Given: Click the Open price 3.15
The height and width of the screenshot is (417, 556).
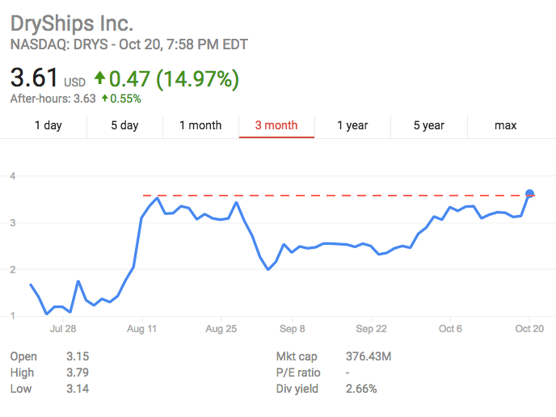Looking at the screenshot, I should click(x=78, y=356).
